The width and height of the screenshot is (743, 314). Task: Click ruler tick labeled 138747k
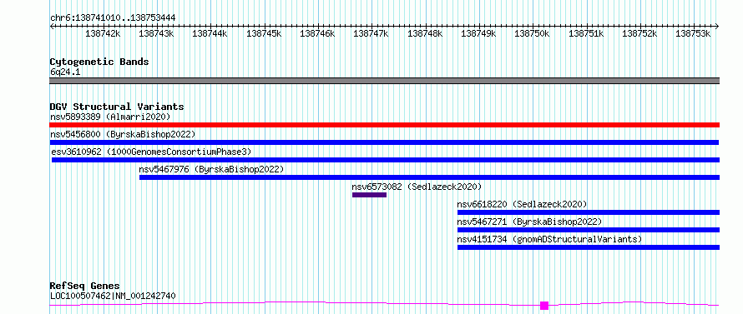pyautogui.click(x=371, y=33)
